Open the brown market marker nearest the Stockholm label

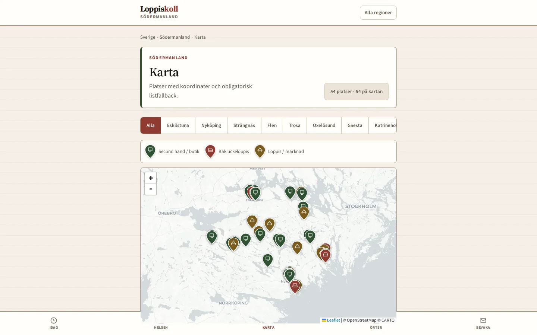304,213
